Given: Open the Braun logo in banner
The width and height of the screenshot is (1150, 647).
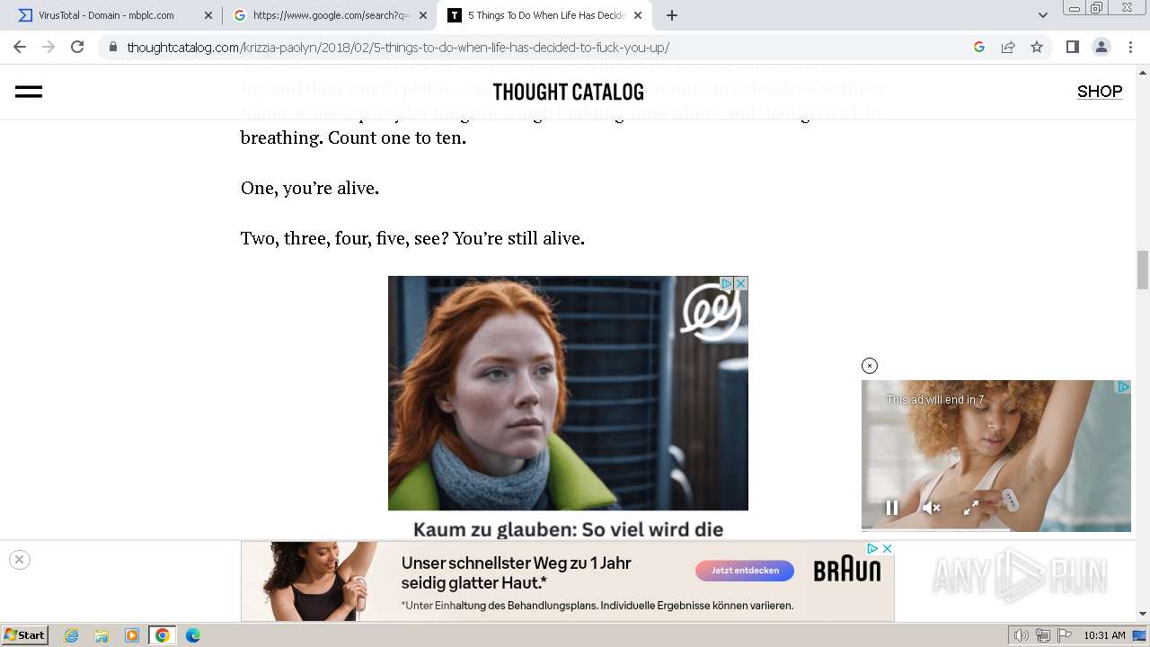Looking at the screenshot, I should pyautogui.click(x=847, y=570).
